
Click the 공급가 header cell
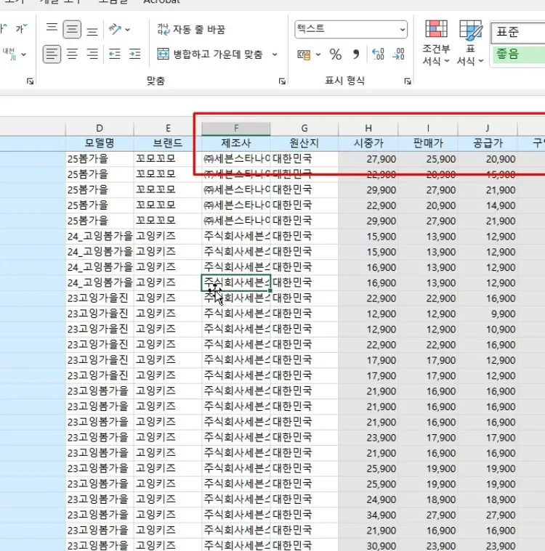(x=488, y=143)
